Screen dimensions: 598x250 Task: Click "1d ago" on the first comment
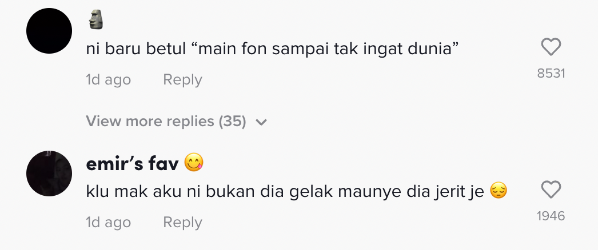coord(108,80)
